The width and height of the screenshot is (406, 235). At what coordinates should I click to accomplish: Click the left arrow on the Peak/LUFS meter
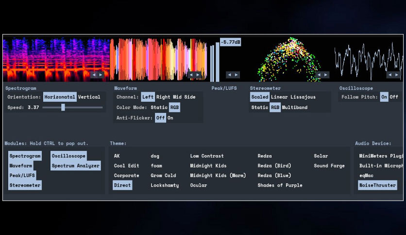[229, 75]
